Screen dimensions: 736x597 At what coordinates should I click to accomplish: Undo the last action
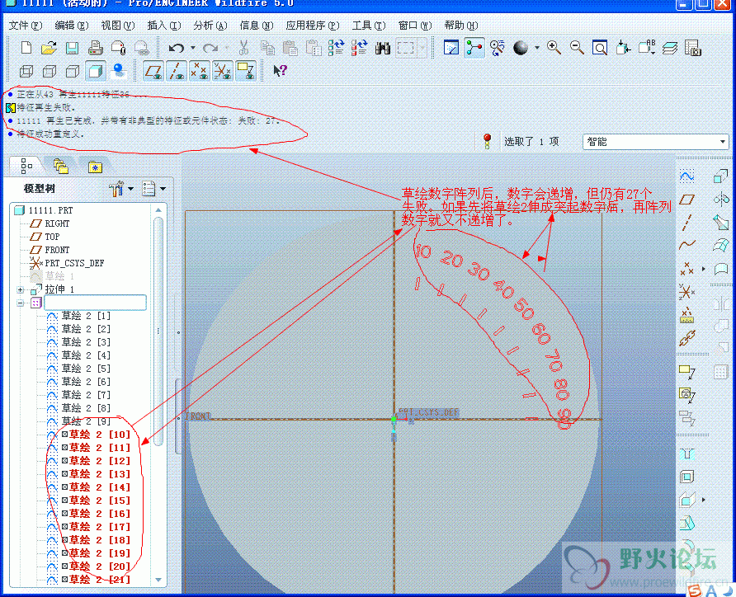(177, 47)
